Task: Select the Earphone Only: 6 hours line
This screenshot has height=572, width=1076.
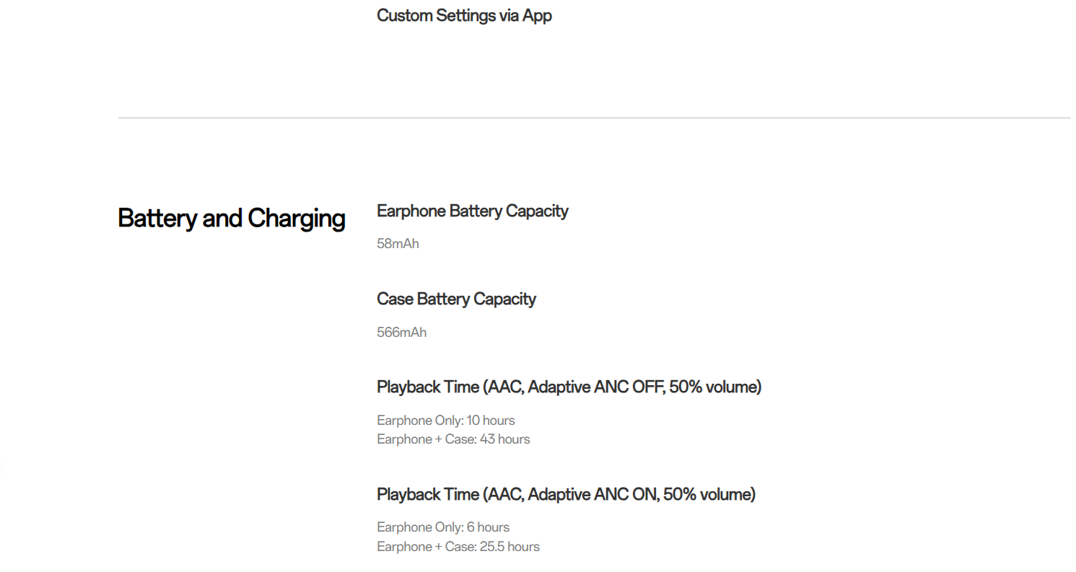Action: [442, 527]
